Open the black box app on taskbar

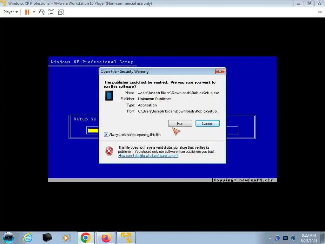47,238
